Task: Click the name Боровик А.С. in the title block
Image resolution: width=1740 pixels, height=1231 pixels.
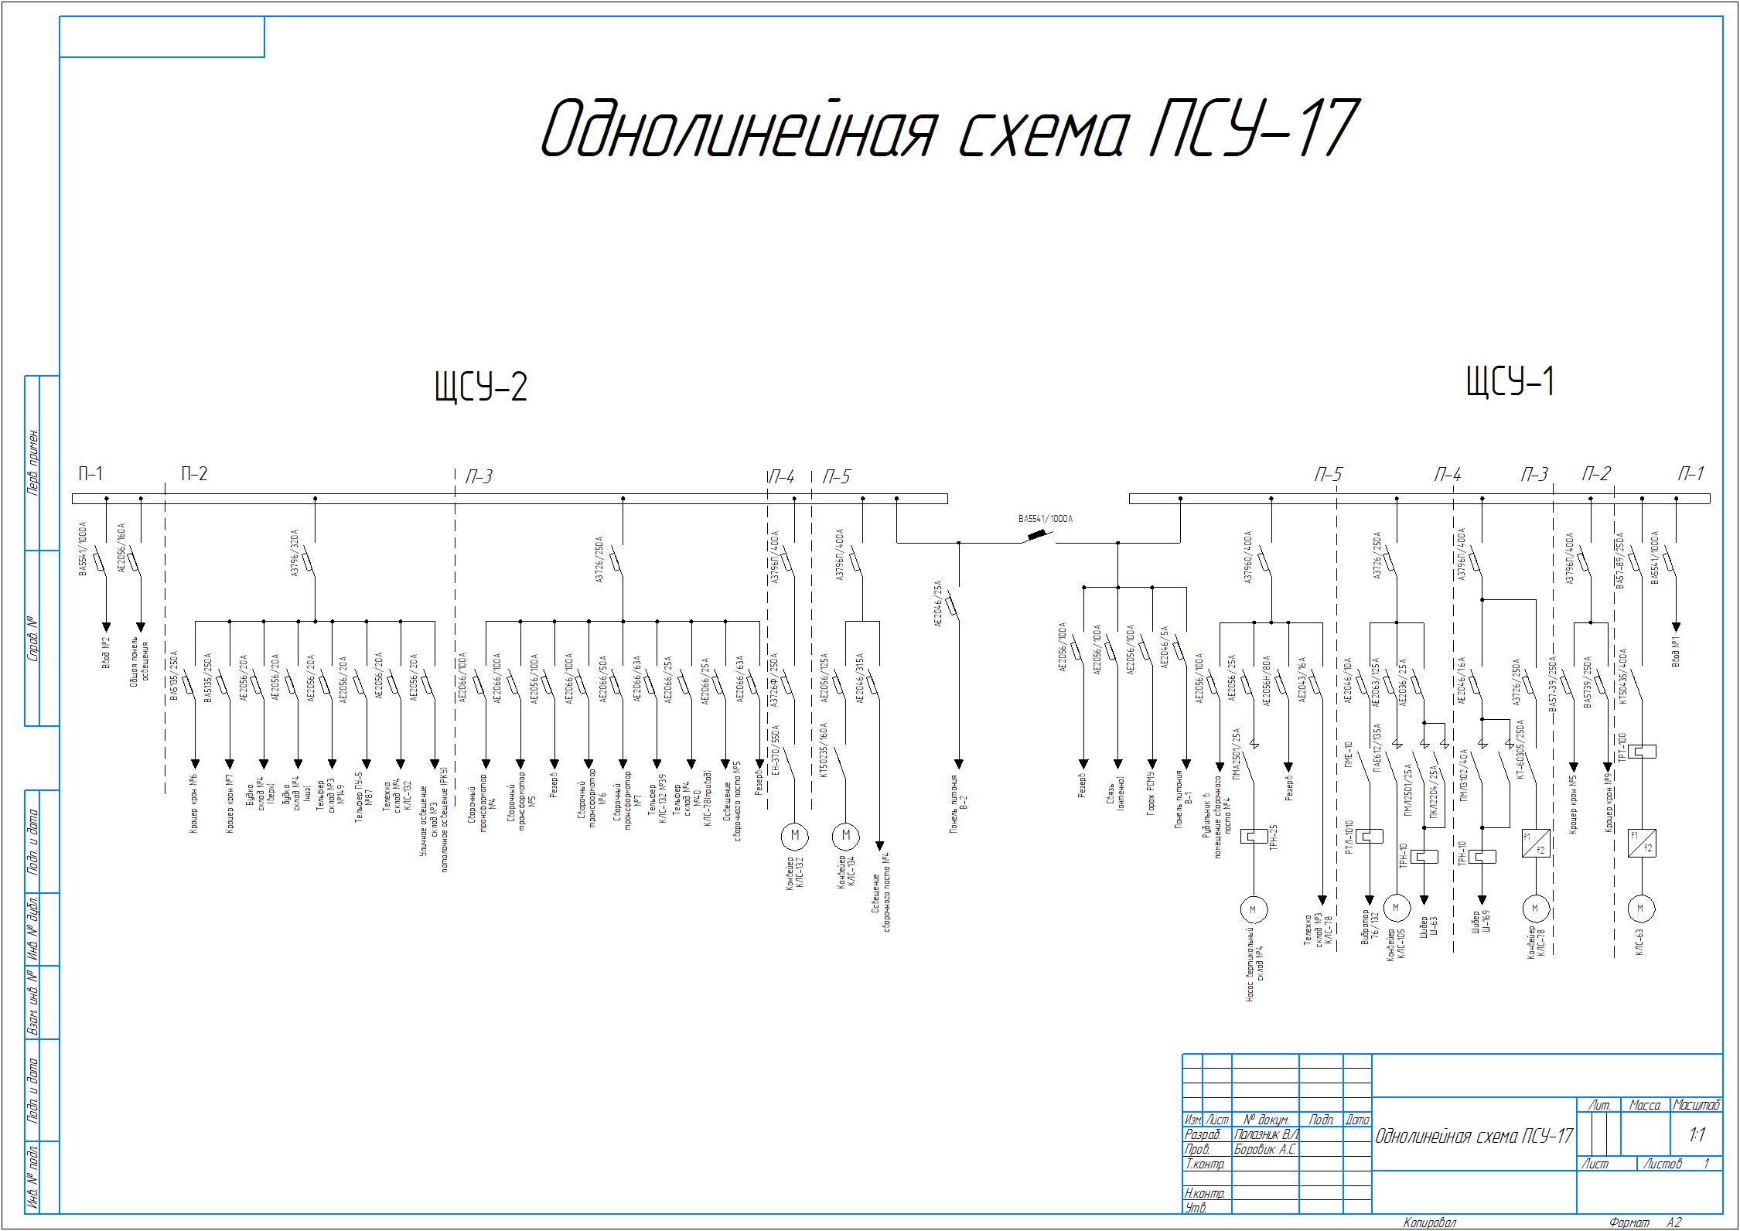Action: (x=1264, y=1149)
